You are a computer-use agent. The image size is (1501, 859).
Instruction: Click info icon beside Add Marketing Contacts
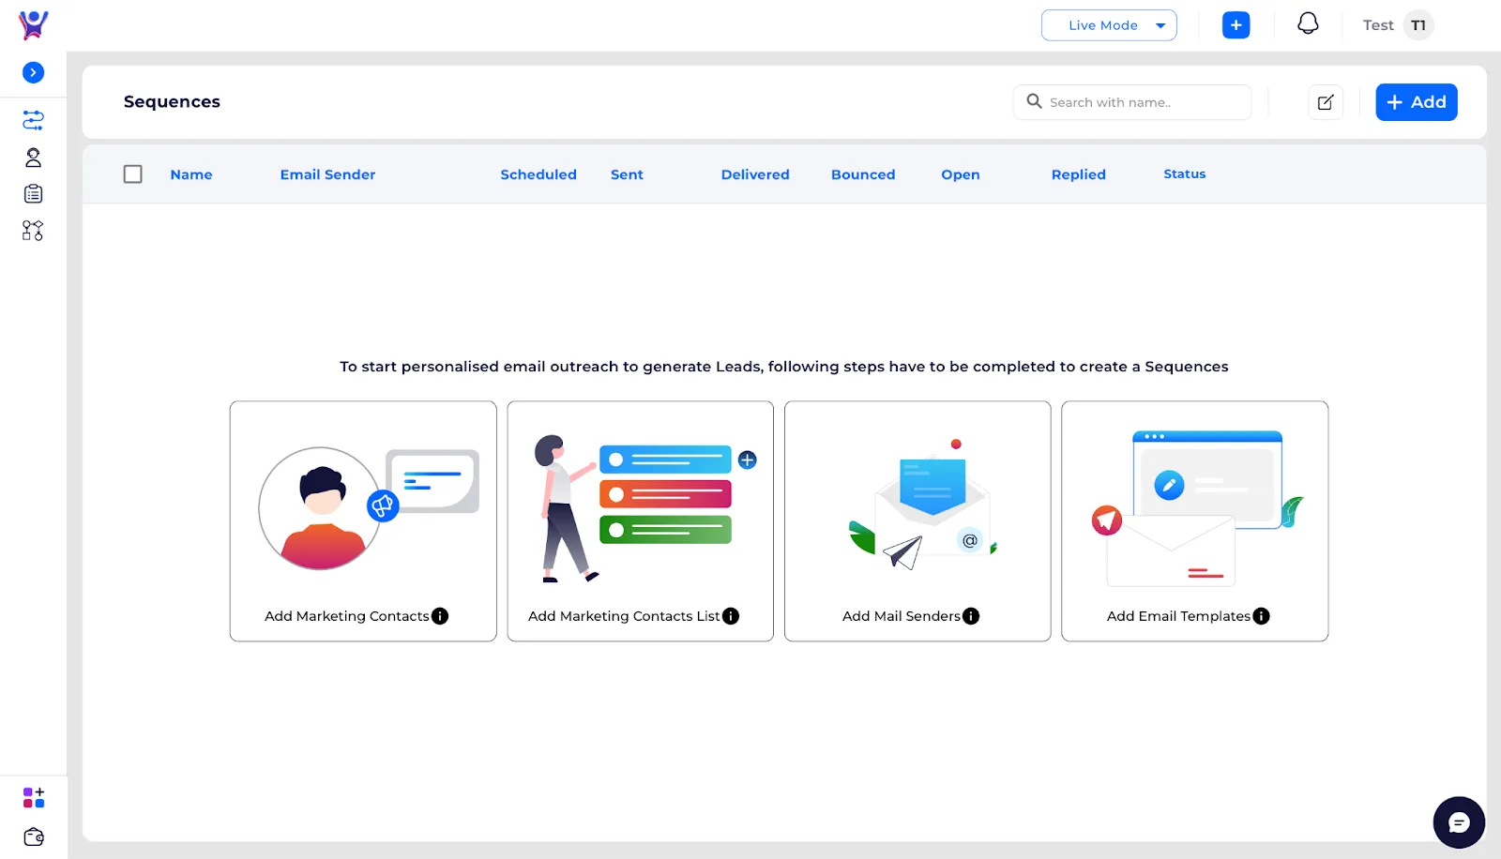click(440, 616)
